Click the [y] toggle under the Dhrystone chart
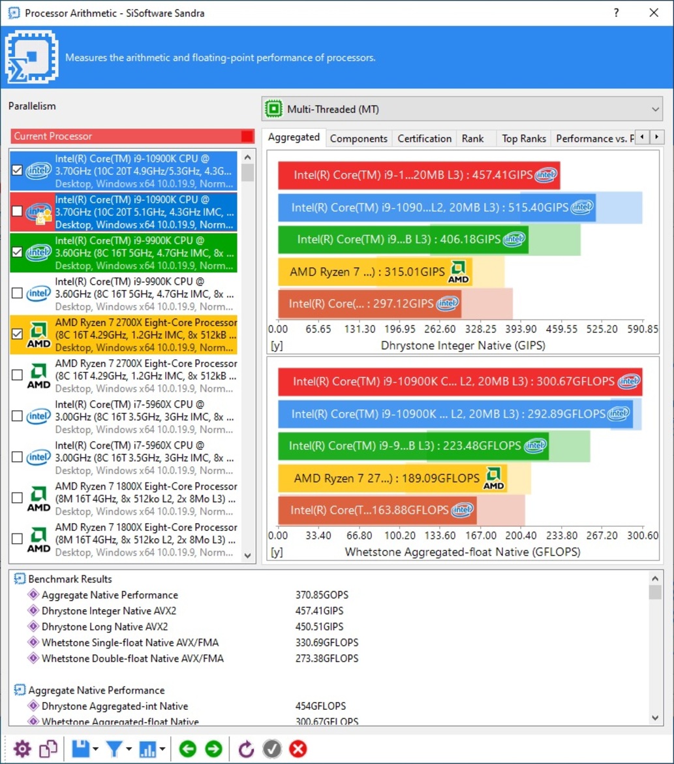 (x=277, y=345)
